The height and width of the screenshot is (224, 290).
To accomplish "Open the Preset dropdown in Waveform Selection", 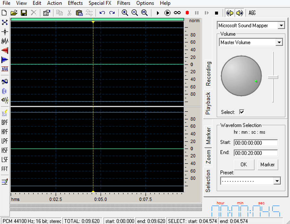I will (277, 181).
